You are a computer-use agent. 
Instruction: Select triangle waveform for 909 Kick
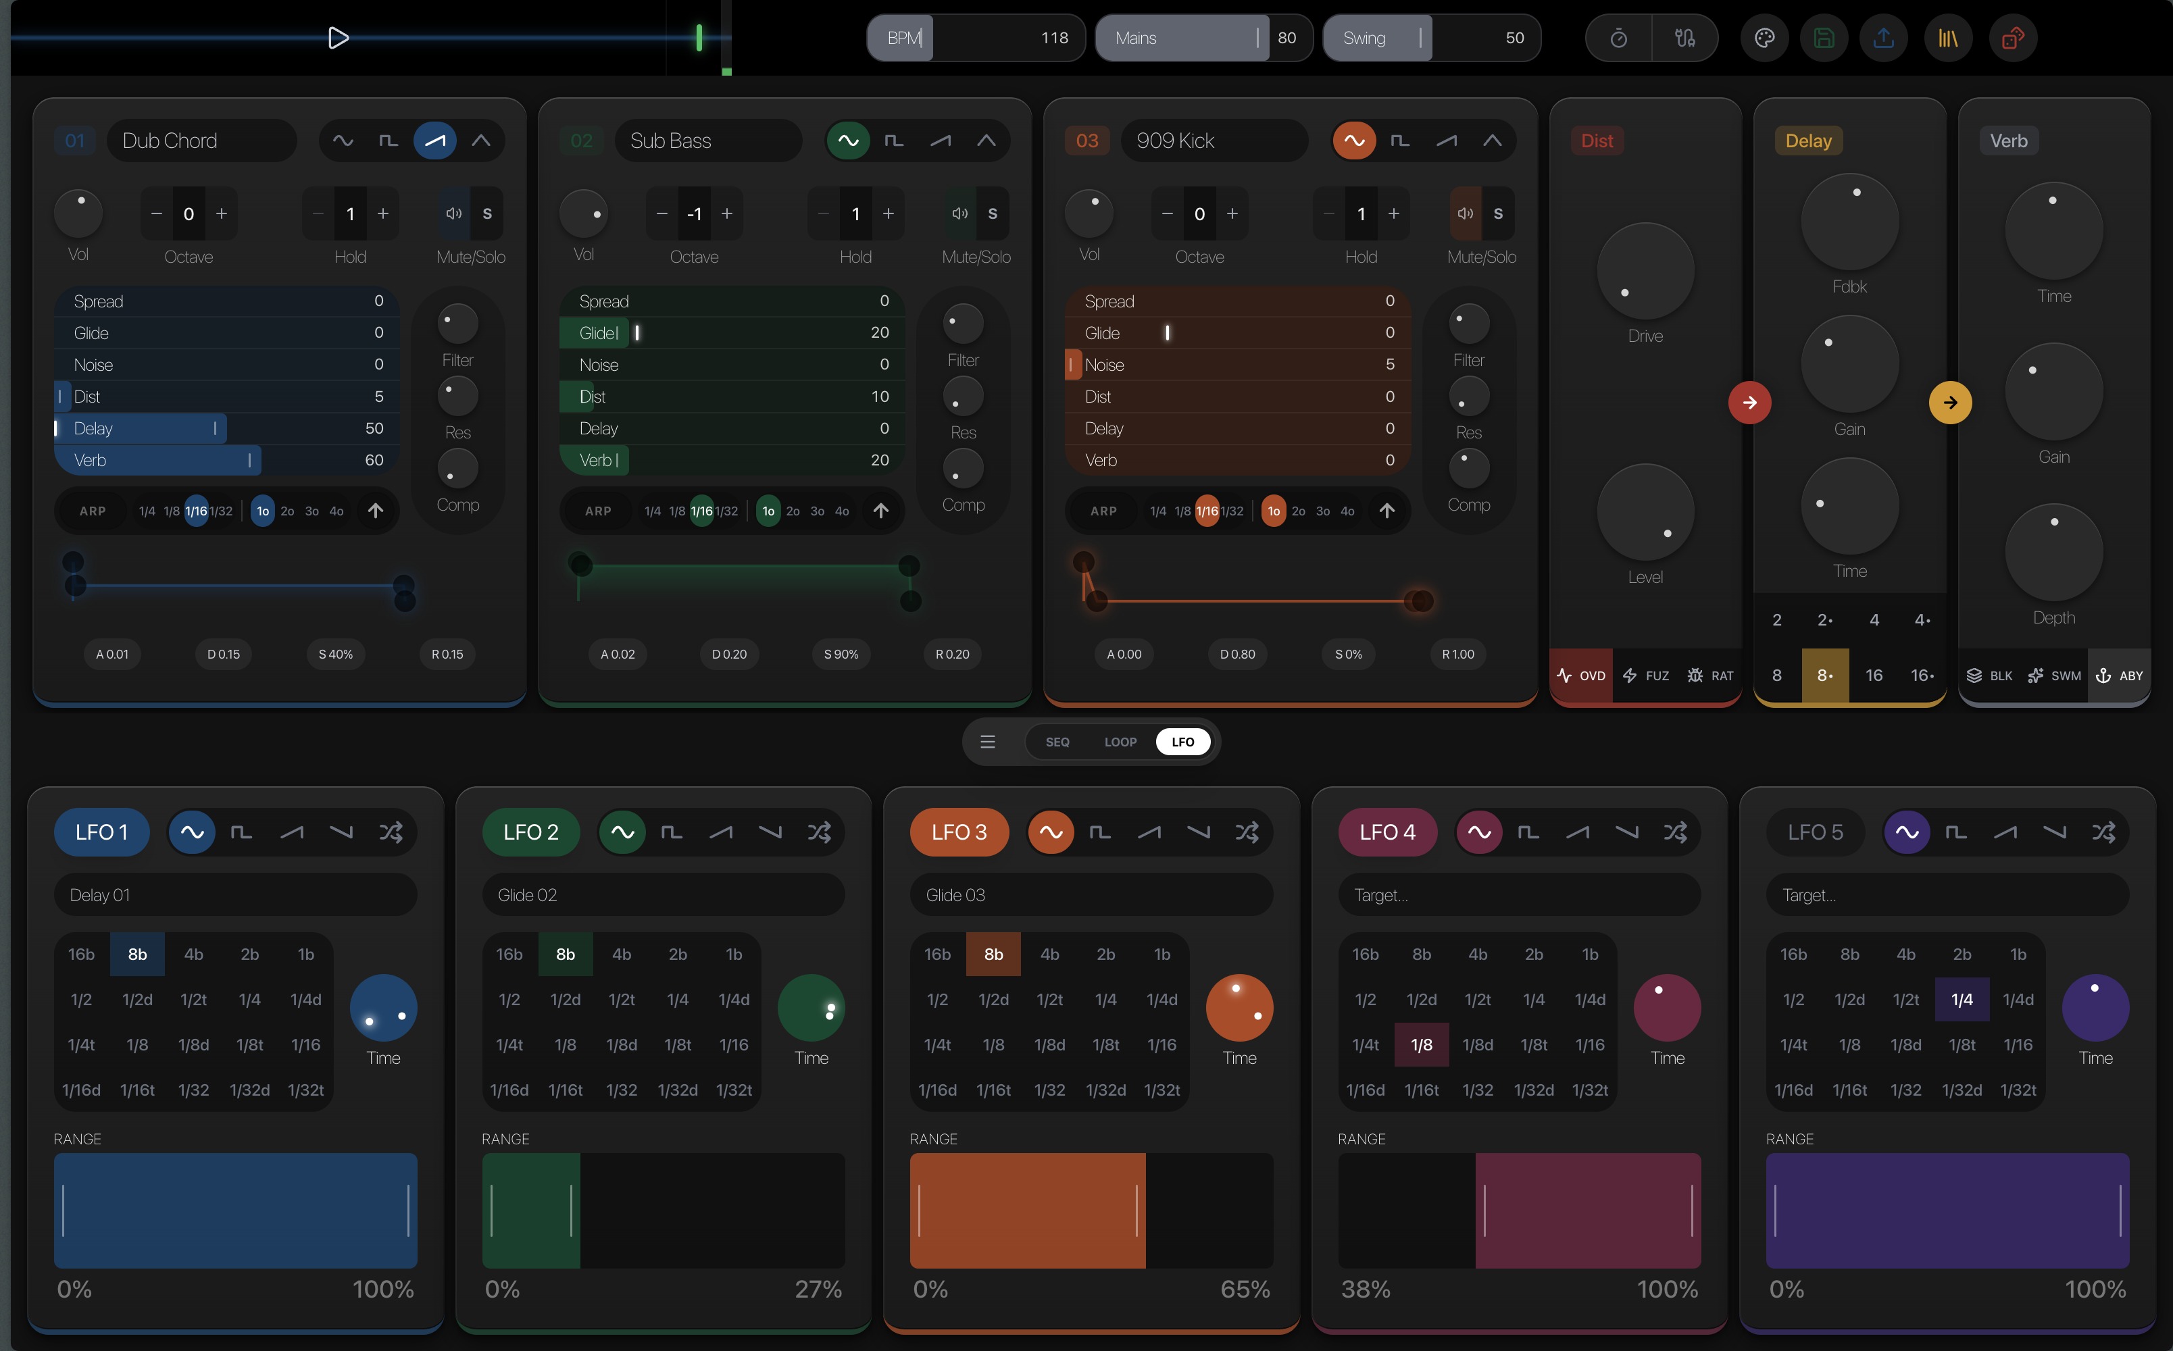tap(1492, 141)
